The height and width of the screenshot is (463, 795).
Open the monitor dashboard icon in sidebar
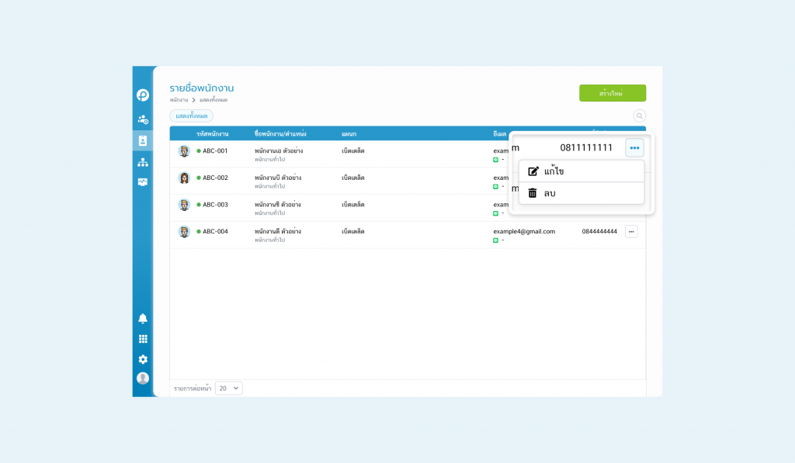pyautogui.click(x=143, y=182)
